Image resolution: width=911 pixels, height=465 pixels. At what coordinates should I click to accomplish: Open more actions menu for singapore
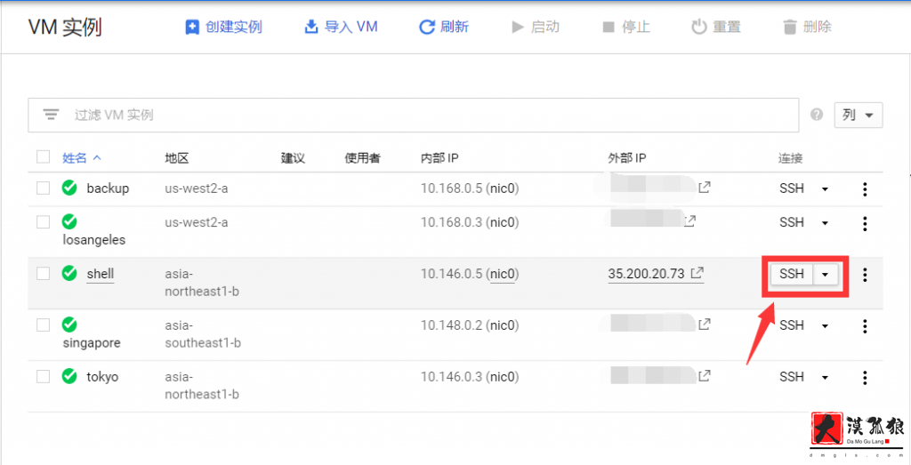coord(865,326)
